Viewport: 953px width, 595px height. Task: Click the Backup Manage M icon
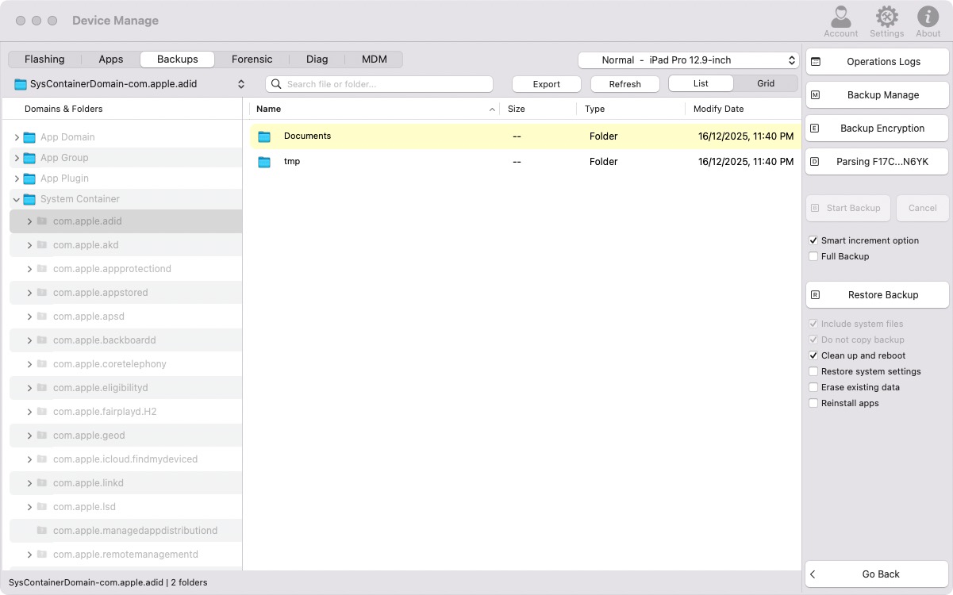pos(815,95)
